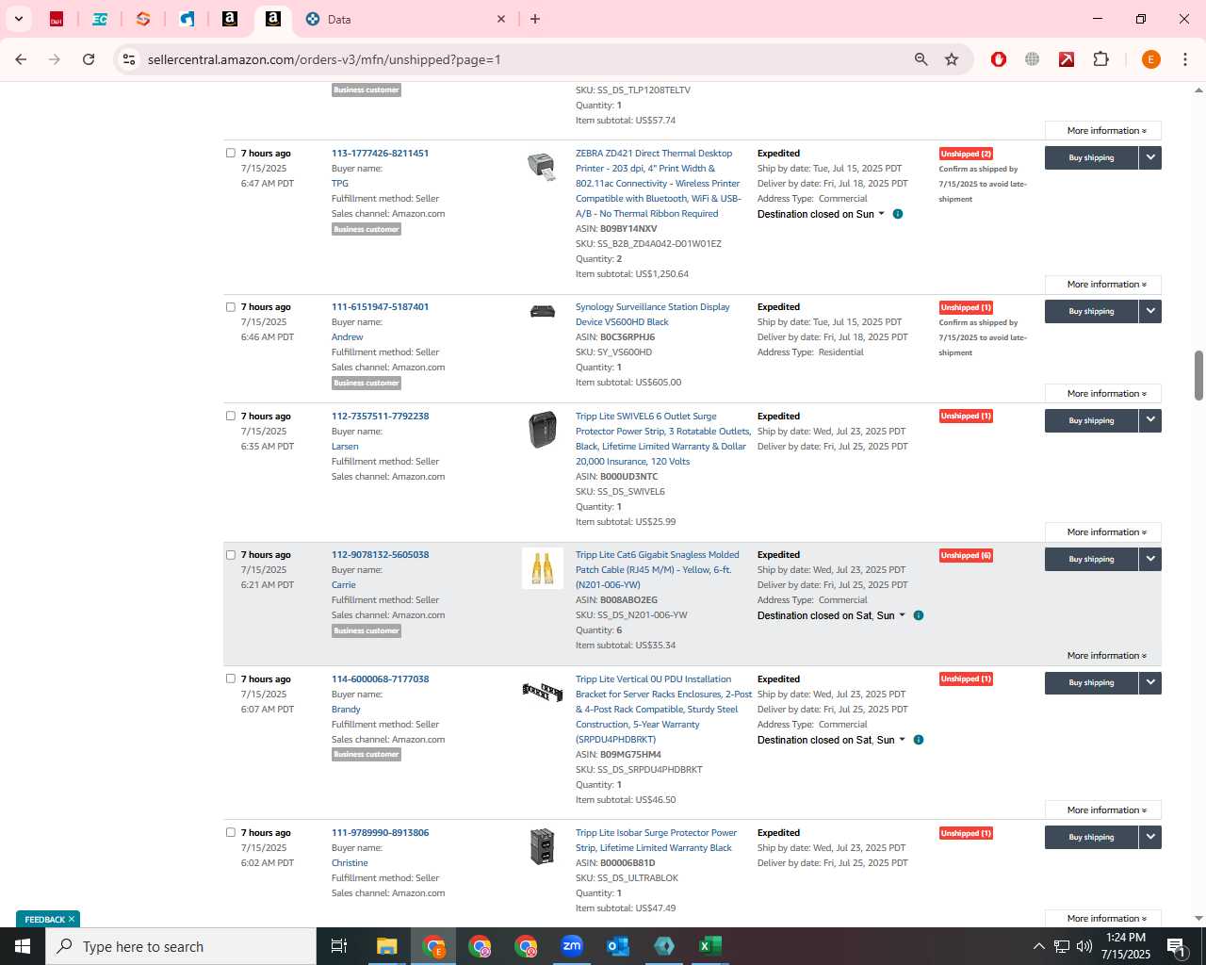This screenshot has height=965, width=1206.
Task: Click Buy shipping for Synology order
Action: (x=1091, y=311)
